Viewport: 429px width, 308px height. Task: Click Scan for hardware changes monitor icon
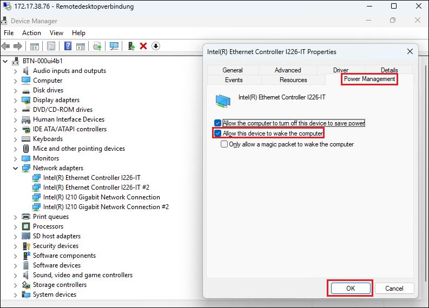pos(114,46)
